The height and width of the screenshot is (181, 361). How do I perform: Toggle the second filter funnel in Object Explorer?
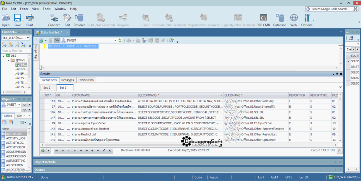pyautogui.click(x=24, y=110)
